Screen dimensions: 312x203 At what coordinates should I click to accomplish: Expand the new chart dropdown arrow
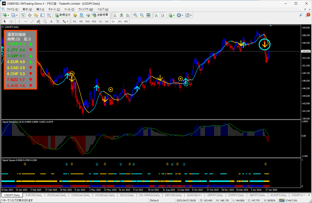tap(8, 15)
